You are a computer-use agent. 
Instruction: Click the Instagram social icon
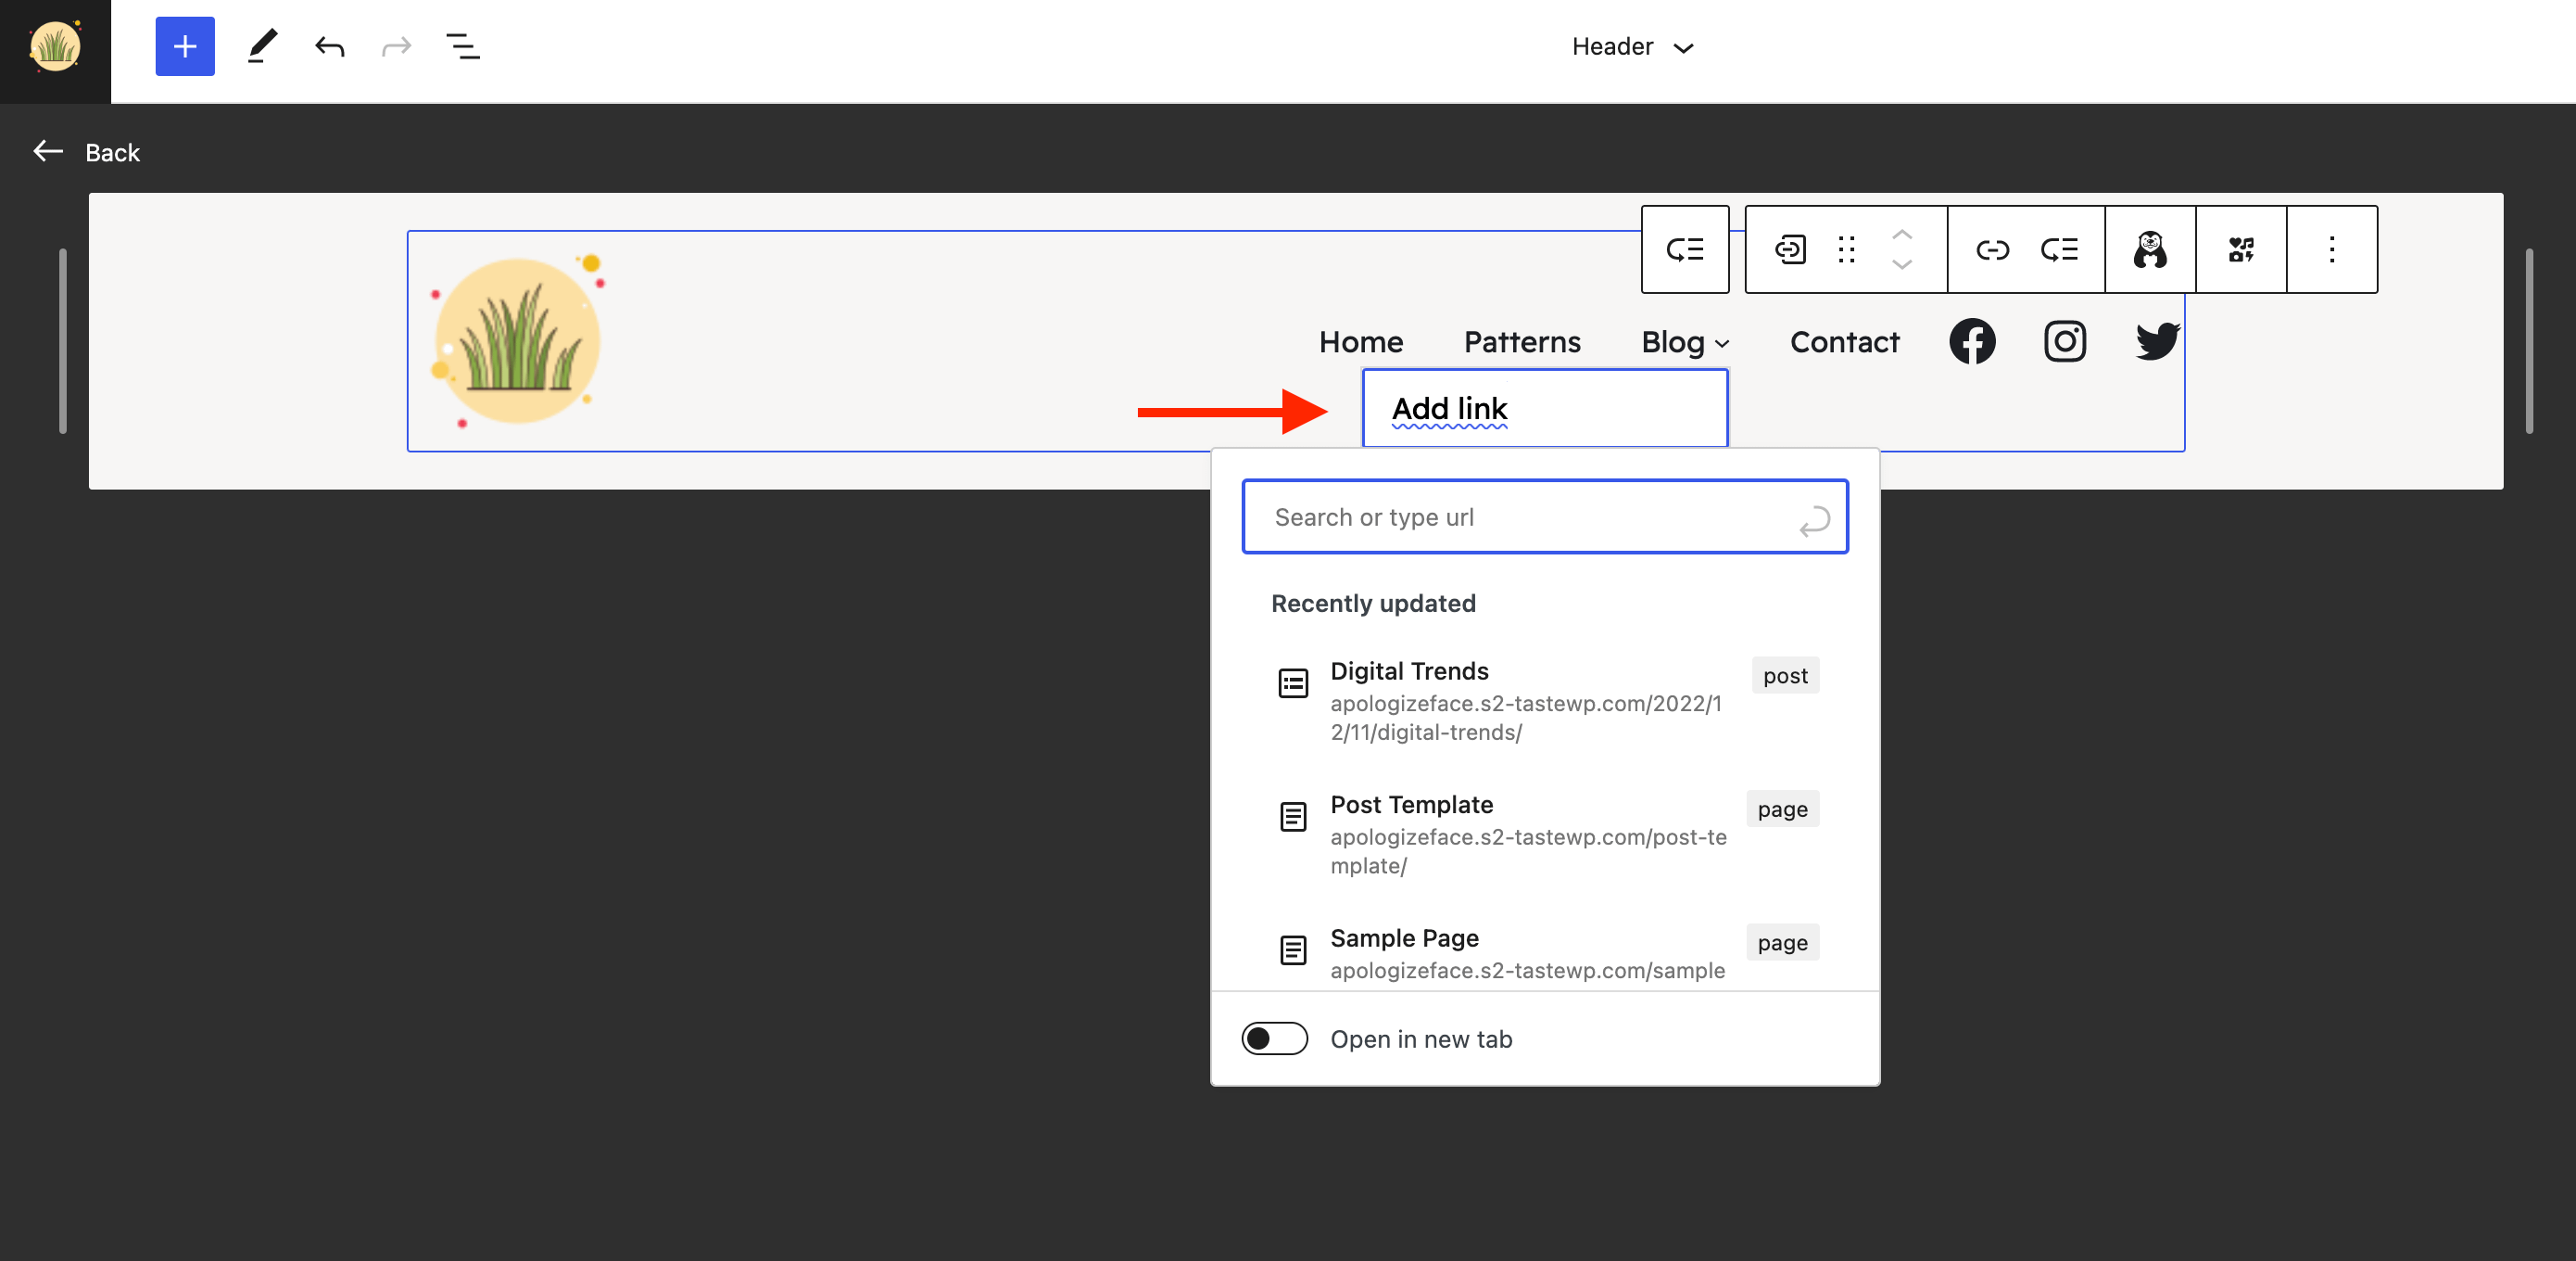(x=2064, y=341)
